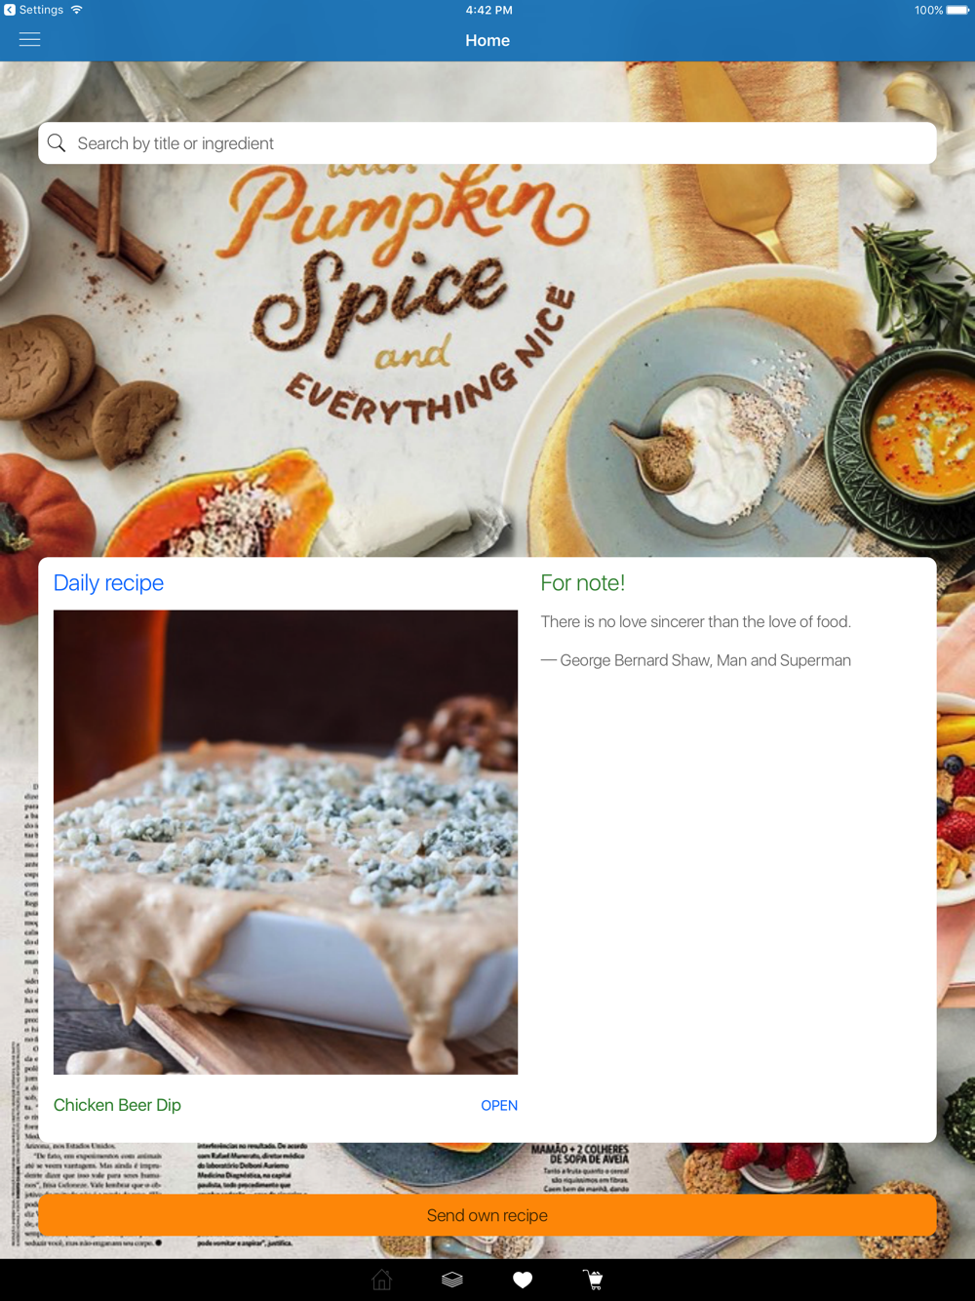
Task: Tap the Wi-Fi status icon
Action: point(77,10)
